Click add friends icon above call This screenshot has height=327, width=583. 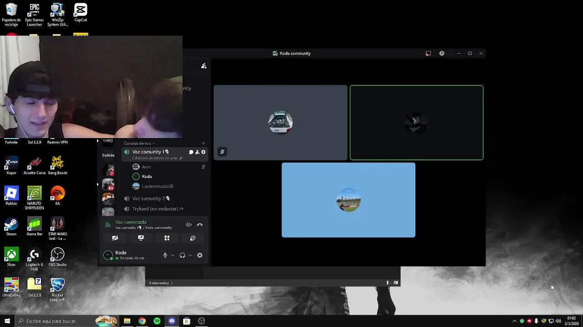point(204,66)
